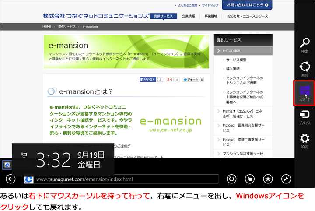
Task: Select お知らせ・ニュースリリース navigation item
Action: pos(247,16)
